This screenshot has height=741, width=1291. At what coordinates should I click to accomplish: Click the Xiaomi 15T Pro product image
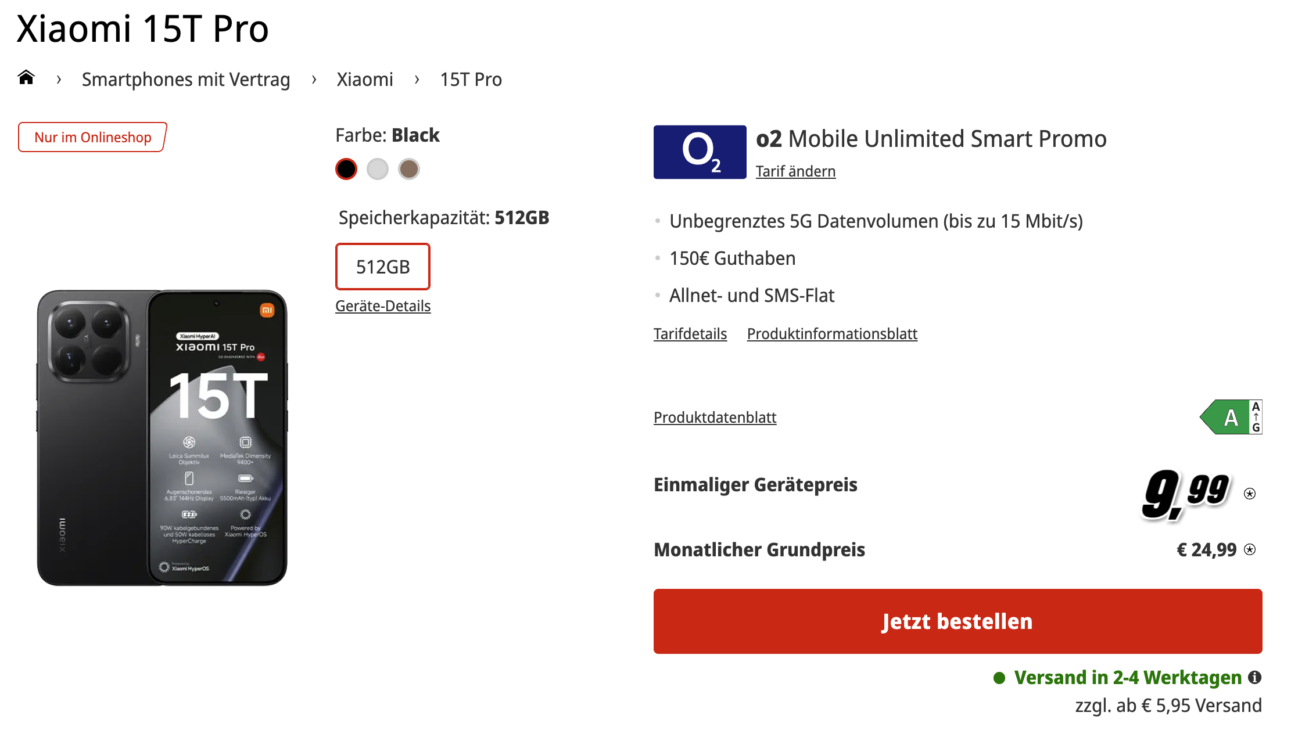162,437
